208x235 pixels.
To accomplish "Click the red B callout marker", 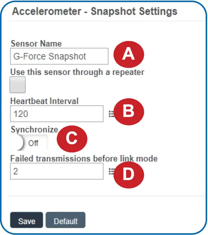I will (129, 112).
